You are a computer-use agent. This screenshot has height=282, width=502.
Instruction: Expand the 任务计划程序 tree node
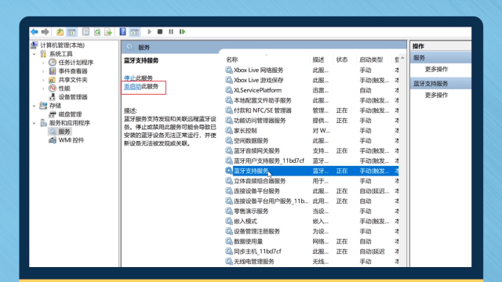43,63
